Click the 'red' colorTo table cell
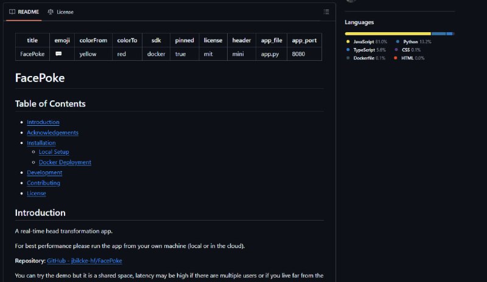The width and height of the screenshot is (487, 282). tap(127, 53)
